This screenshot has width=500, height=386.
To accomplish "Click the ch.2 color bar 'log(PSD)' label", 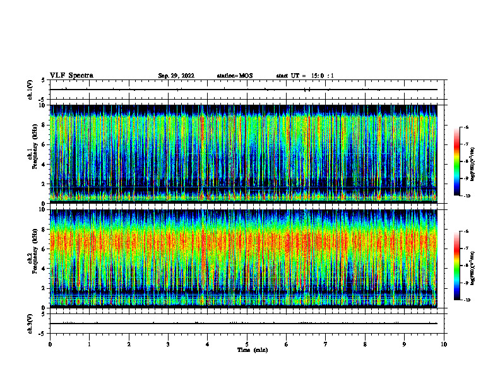I will click(x=472, y=268).
